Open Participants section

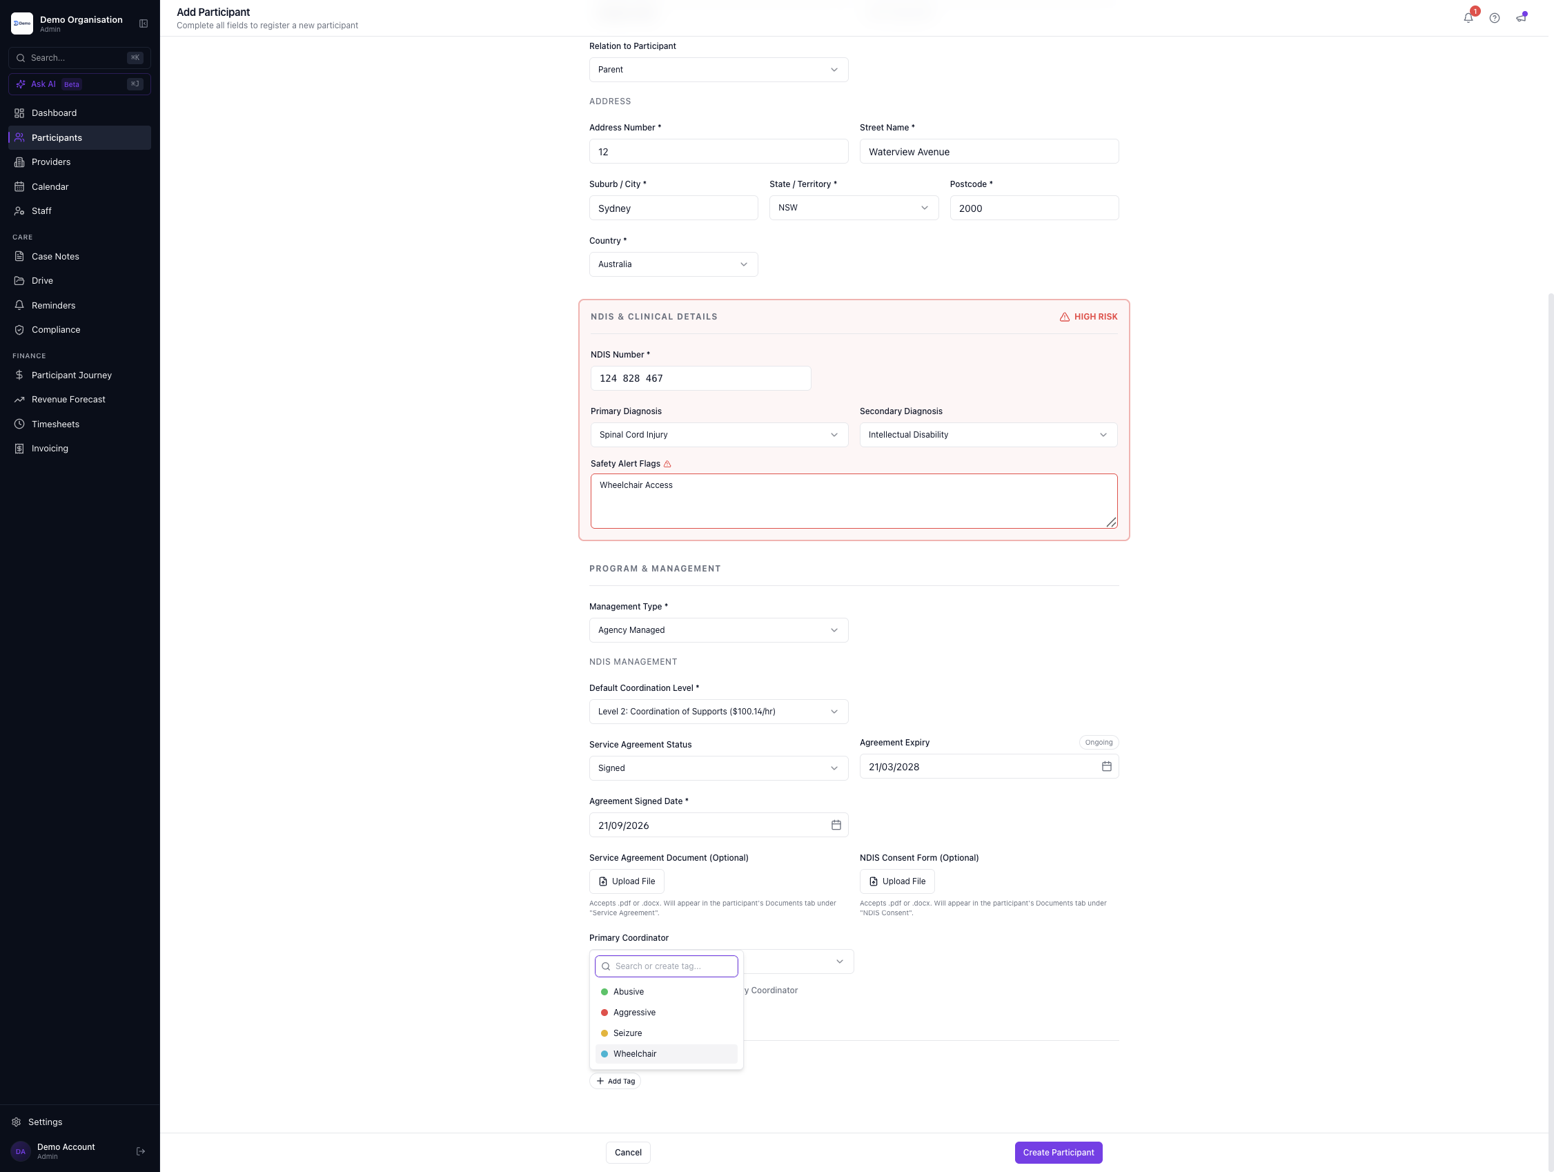pyautogui.click(x=80, y=138)
